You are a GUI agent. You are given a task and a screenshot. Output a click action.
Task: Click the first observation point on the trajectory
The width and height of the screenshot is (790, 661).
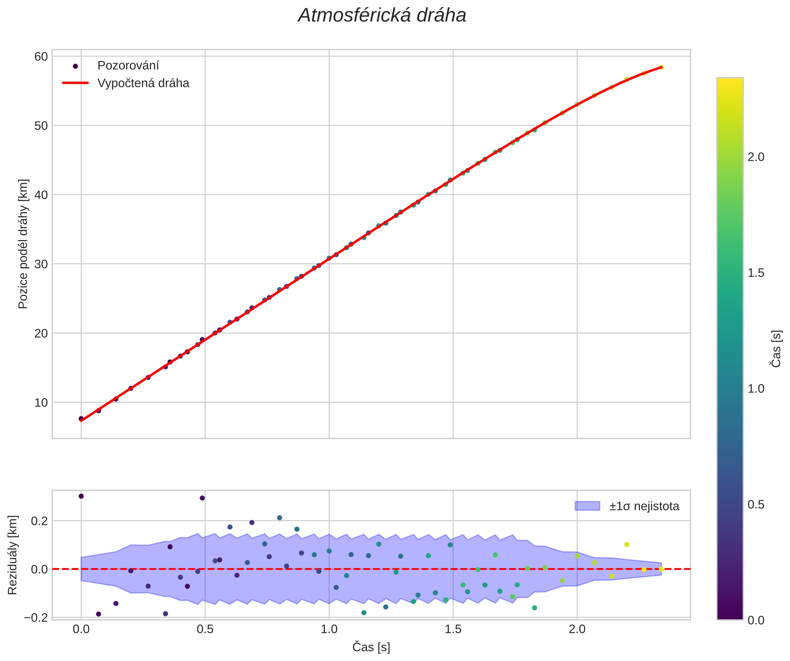click(81, 418)
